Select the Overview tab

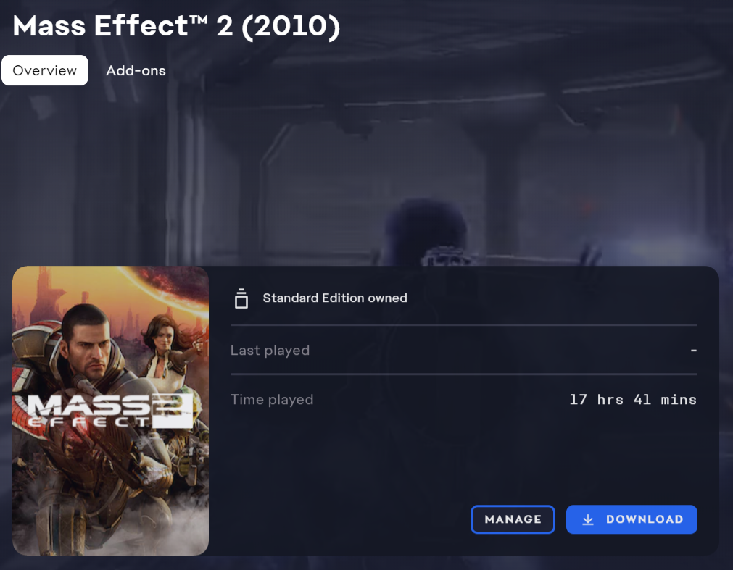(45, 70)
